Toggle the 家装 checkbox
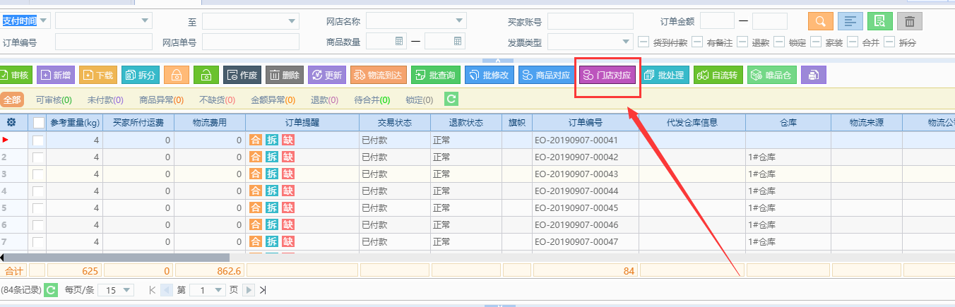955x307 pixels. click(x=816, y=42)
